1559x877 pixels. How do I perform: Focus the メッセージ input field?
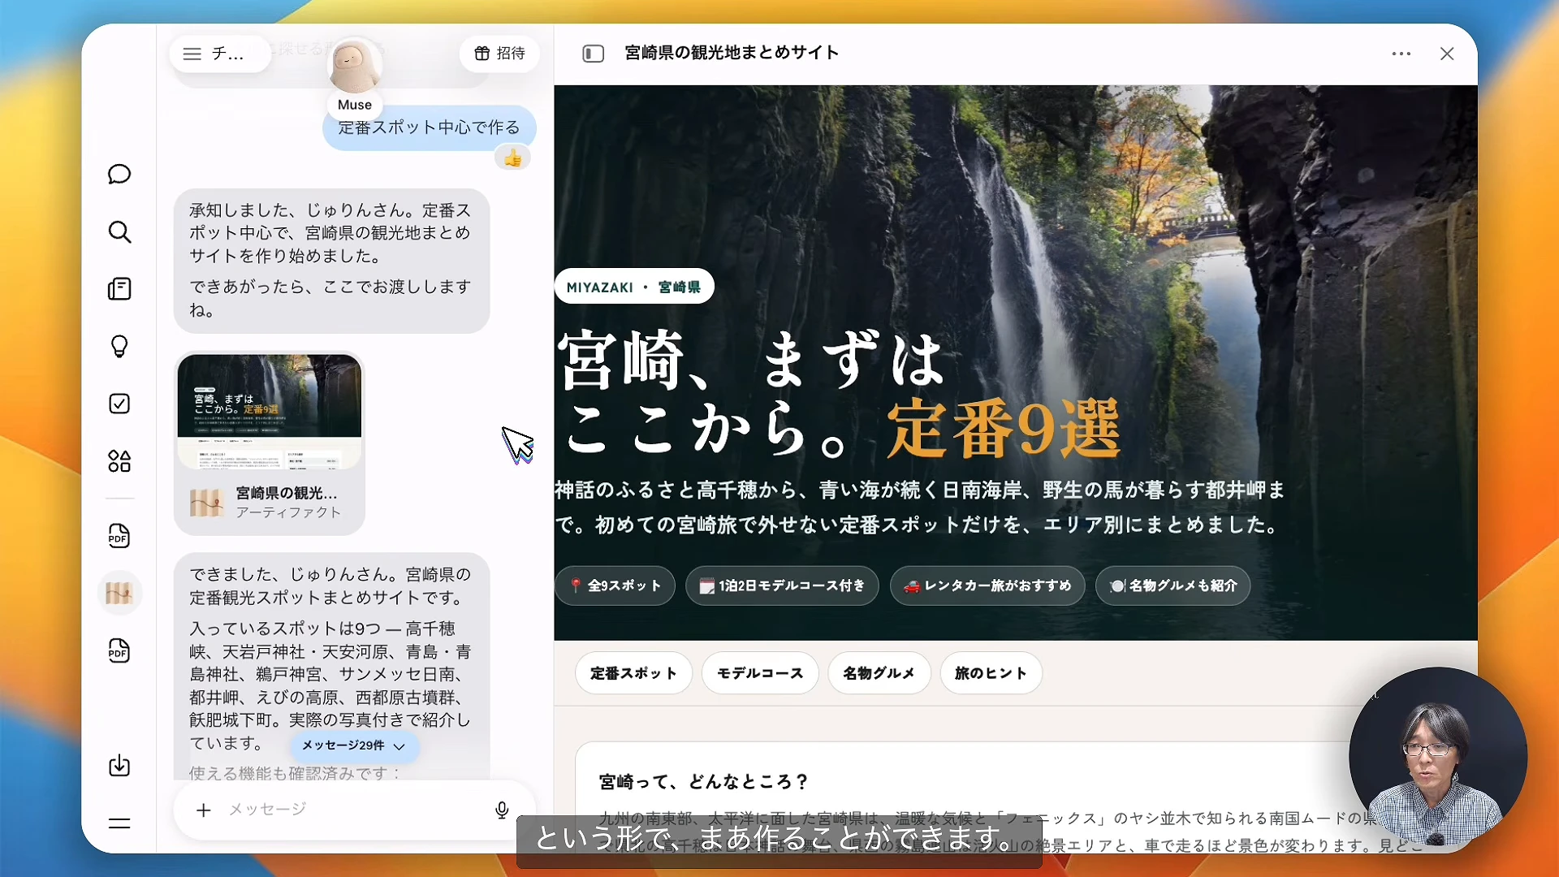click(353, 810)
